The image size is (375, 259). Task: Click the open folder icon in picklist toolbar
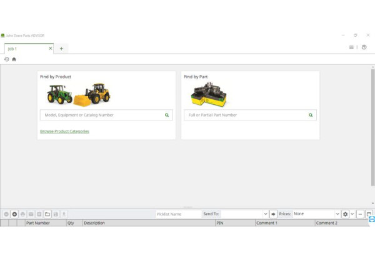pyautogui.click(x=47, y=214)
